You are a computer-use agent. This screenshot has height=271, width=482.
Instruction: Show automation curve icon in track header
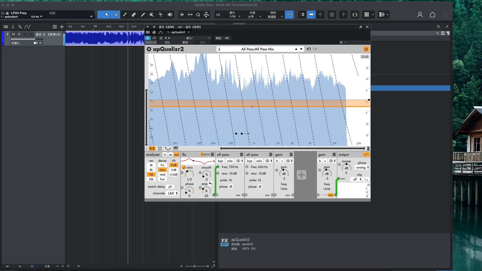click(x=27, y=27)
